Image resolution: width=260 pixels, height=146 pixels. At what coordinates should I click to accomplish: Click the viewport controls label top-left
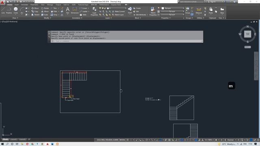9,21
